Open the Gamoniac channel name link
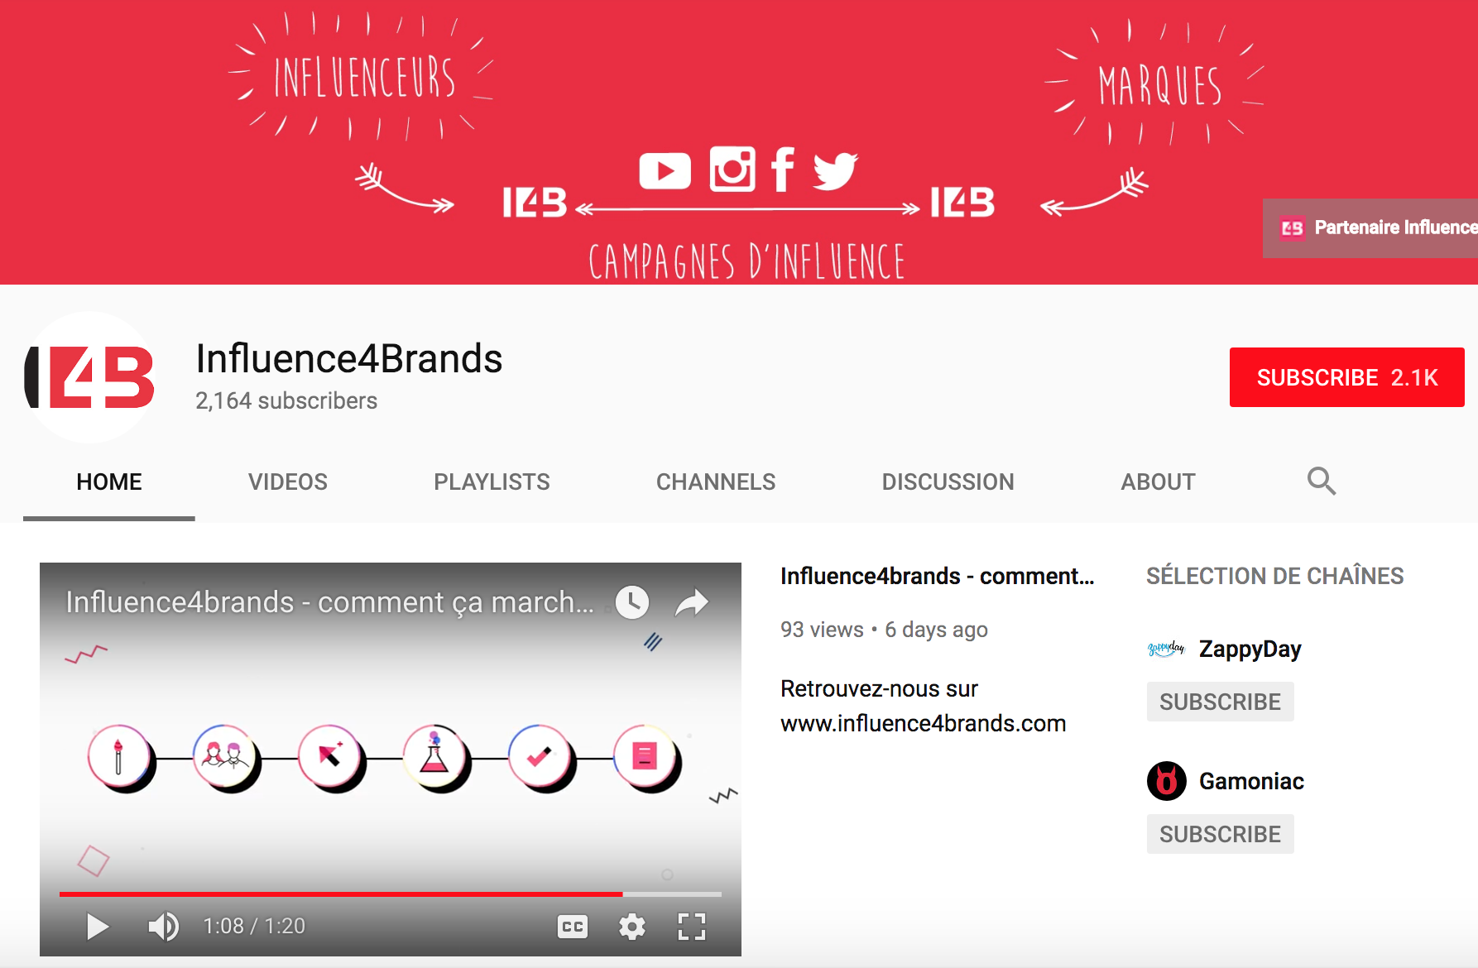 1251,781
